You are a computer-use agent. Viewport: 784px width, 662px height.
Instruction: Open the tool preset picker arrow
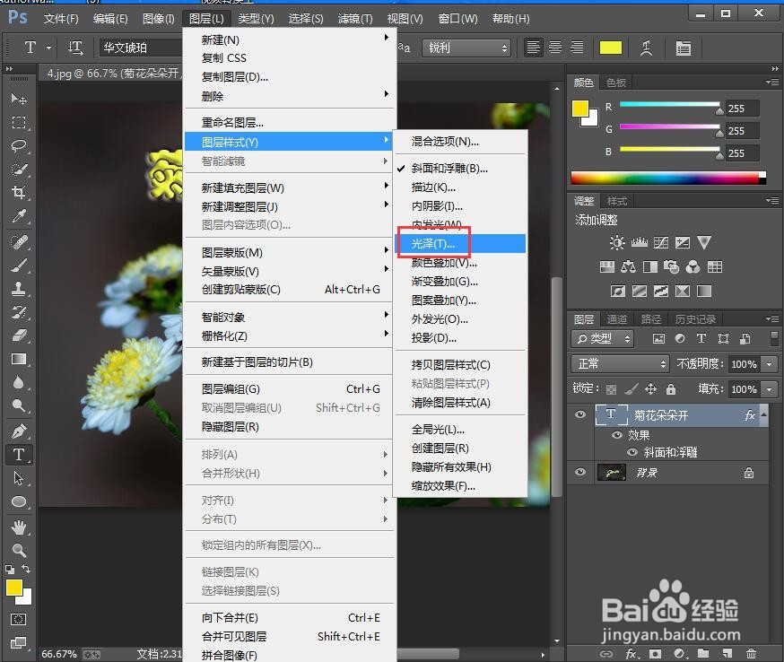[x=48, y=48]
